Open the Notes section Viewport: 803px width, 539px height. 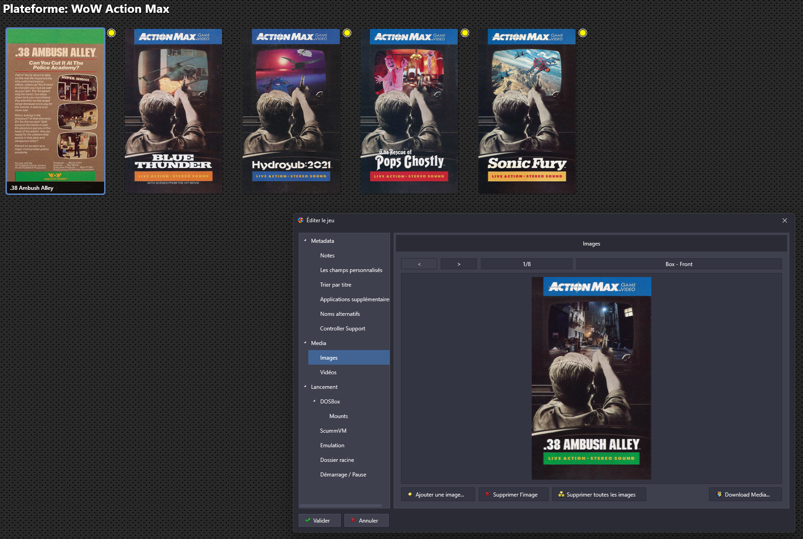327,256
